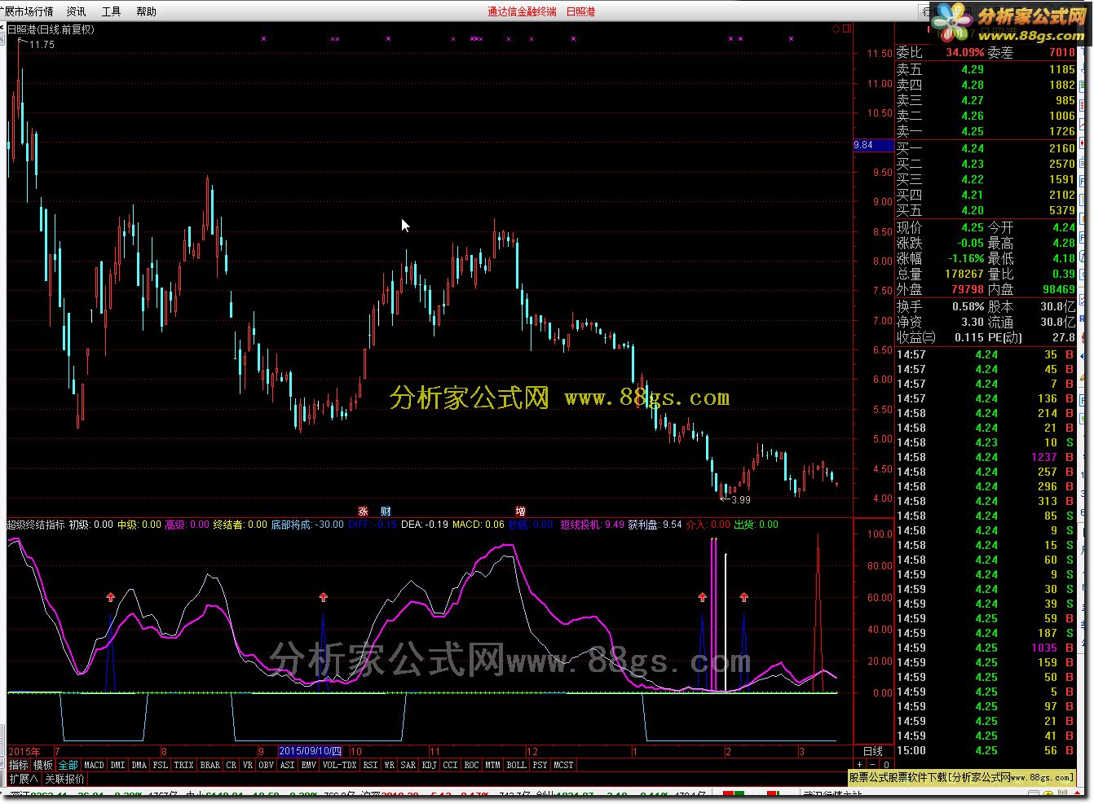Click the 短线投机 indicator value 9.49
This screenshot has height=804, width=1094.
tap(615, 525)
